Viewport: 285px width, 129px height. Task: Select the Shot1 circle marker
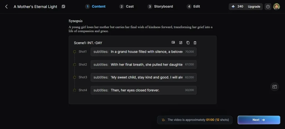pos(75,52)
